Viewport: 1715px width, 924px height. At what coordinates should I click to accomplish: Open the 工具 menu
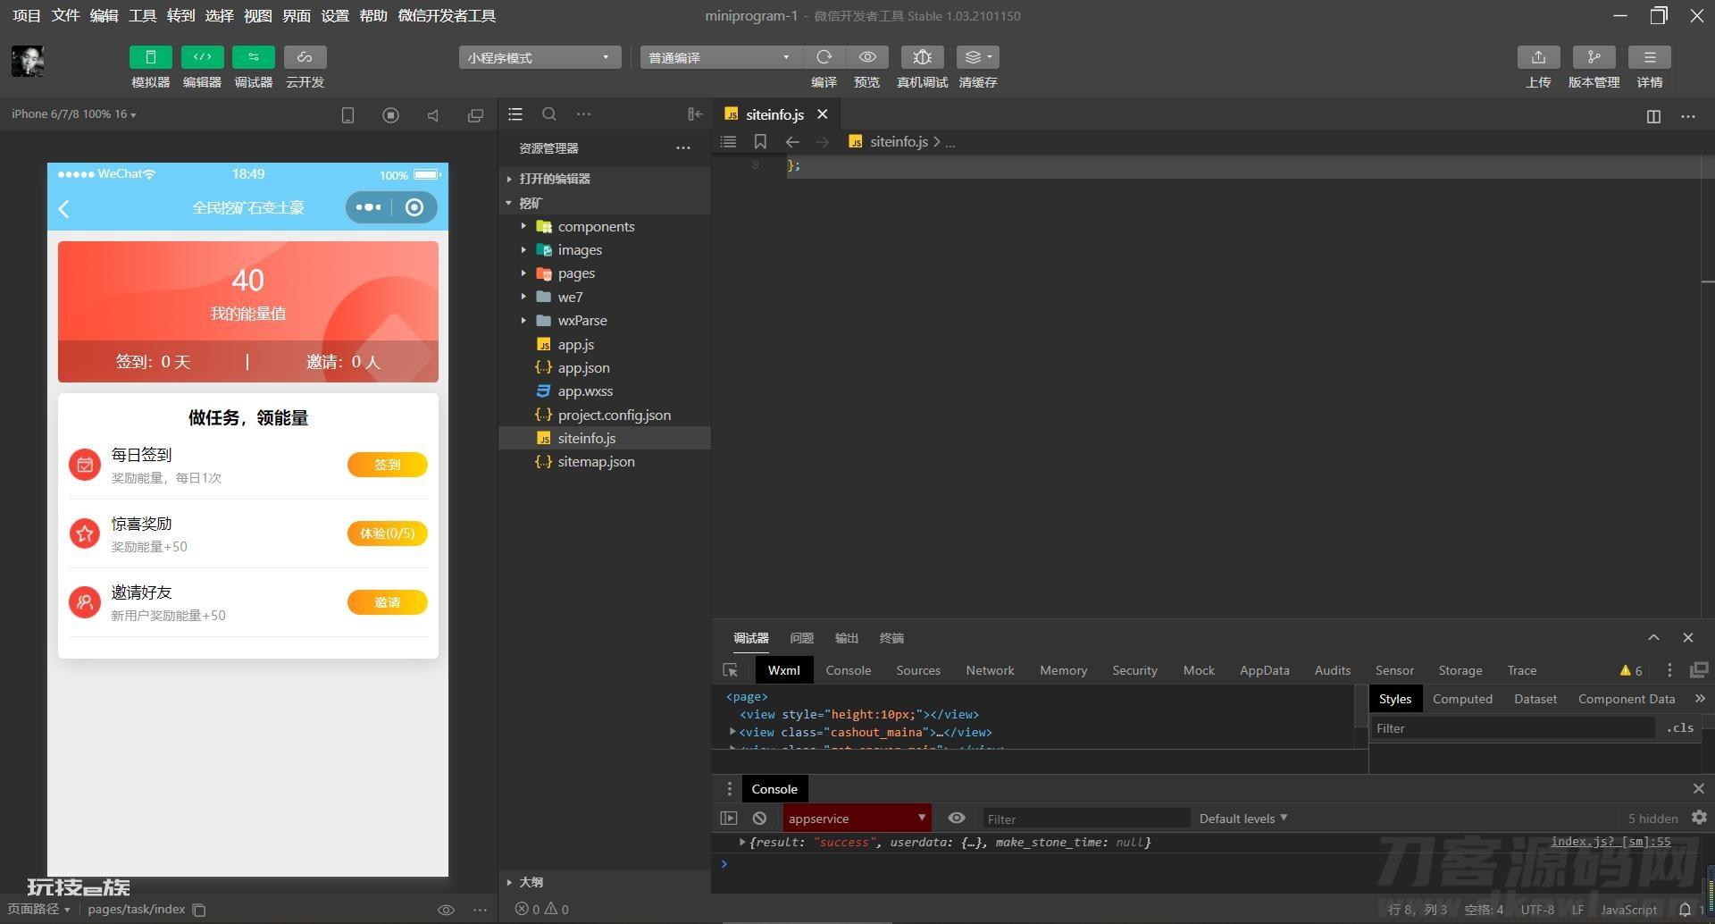point(142,15)
